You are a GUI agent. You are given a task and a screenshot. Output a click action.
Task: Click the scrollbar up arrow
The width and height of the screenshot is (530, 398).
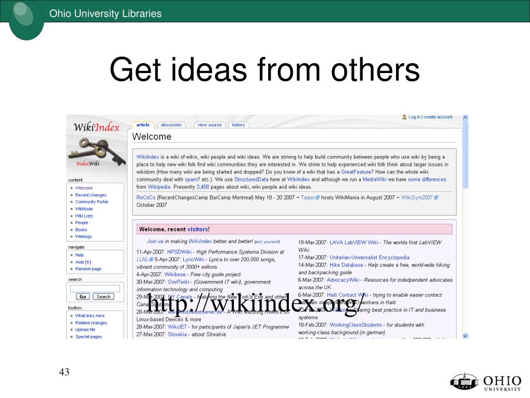(465, 118)
